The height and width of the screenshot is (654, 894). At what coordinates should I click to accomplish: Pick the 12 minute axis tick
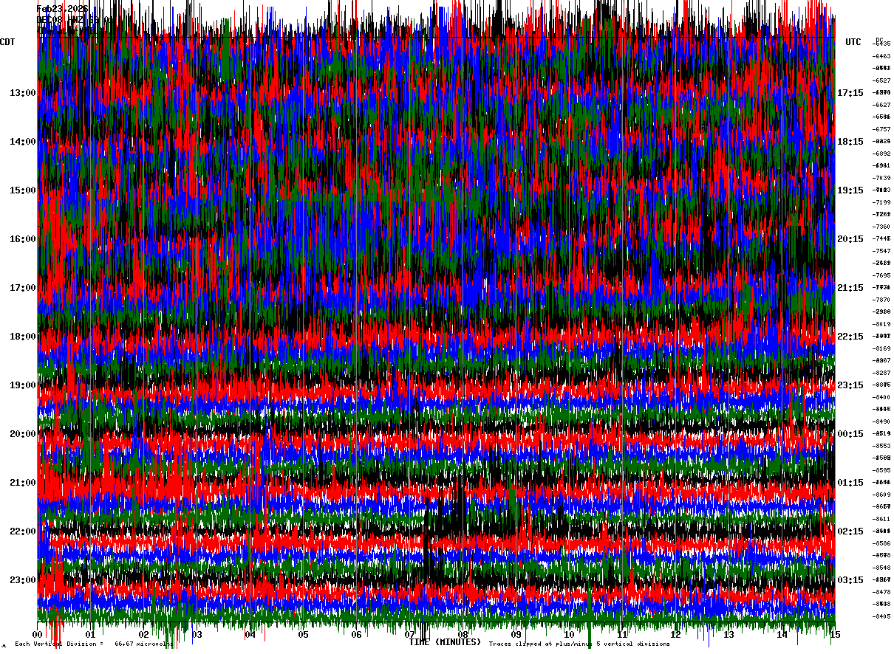676,635
